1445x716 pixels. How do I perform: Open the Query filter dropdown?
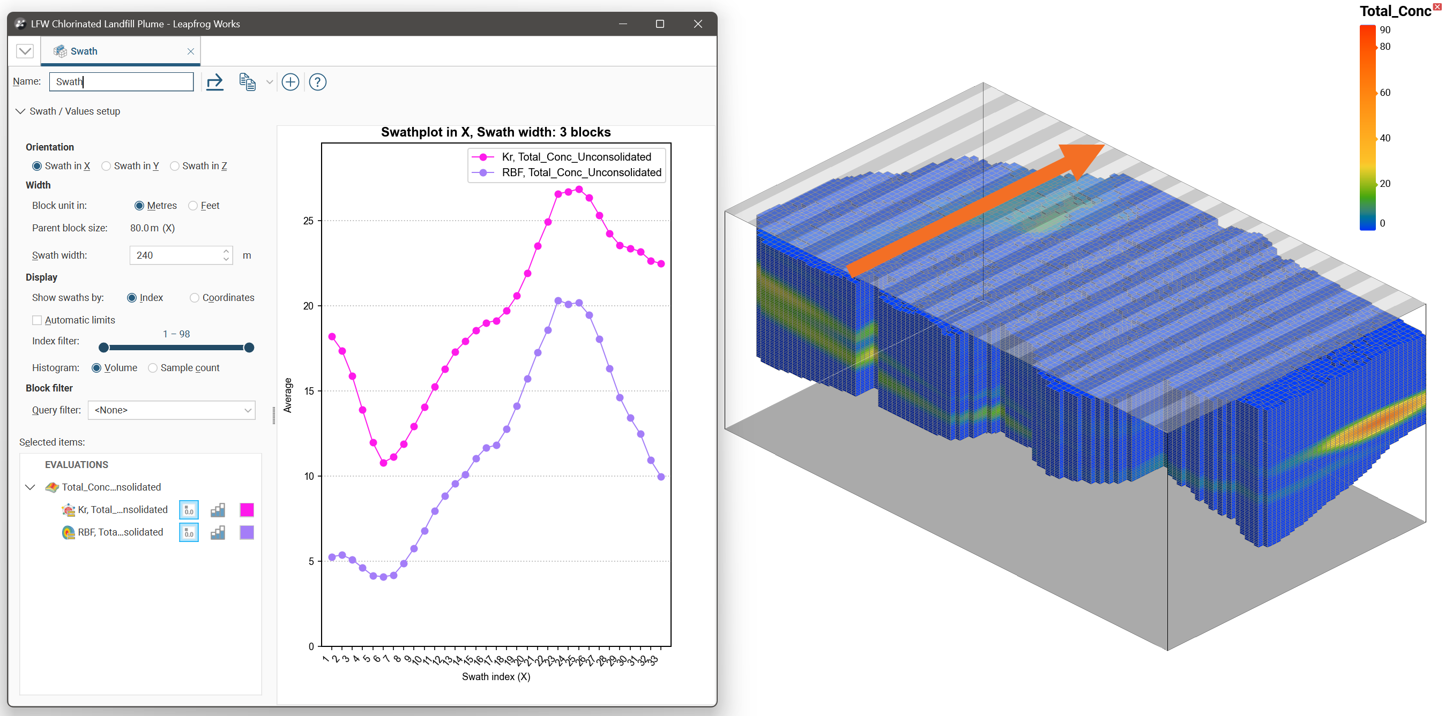point(172,410)
